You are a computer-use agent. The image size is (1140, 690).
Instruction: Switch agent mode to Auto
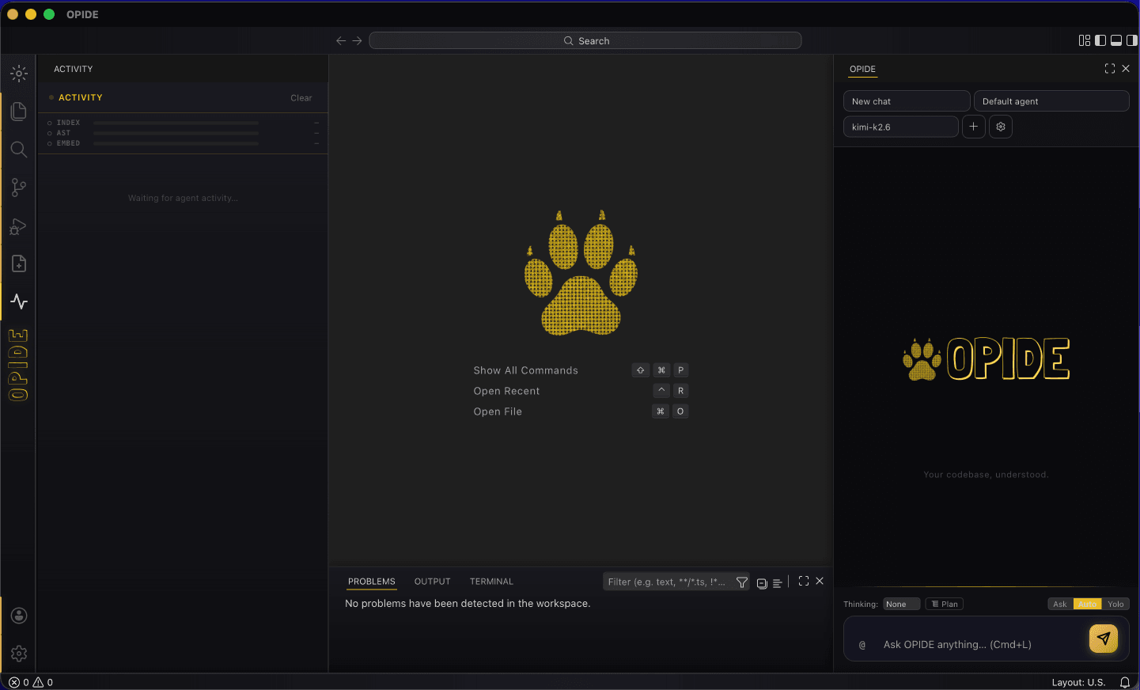(1087, 604)
